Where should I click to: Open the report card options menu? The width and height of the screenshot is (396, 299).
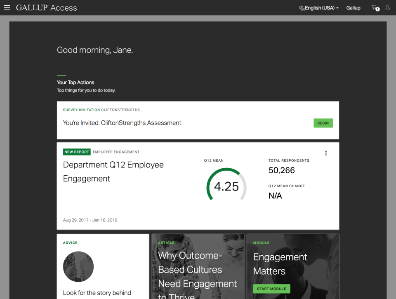[x=326, y=153]
